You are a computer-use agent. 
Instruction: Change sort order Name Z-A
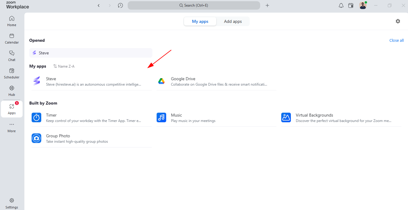click(x=64, y=66)
